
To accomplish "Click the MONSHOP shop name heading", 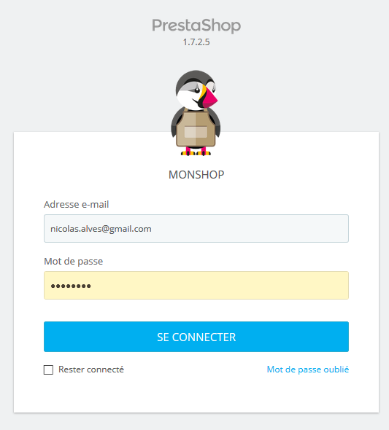I will (196, 175).
